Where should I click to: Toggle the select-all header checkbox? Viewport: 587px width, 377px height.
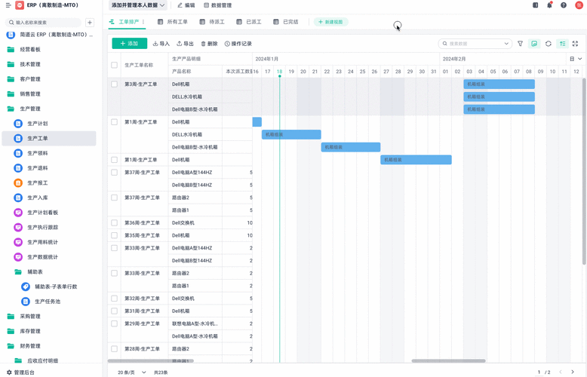(114, 65)
